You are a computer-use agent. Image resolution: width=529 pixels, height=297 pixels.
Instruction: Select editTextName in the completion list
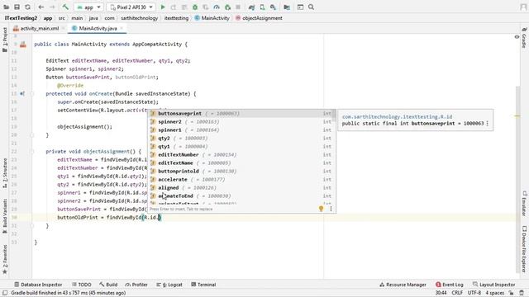241,163
